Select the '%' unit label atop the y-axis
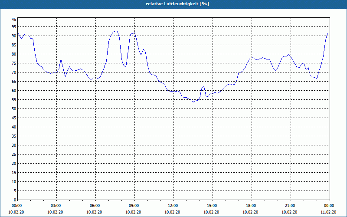Image resolution: width=347 pixels, height=217 pixels. (x=14, y=20)
